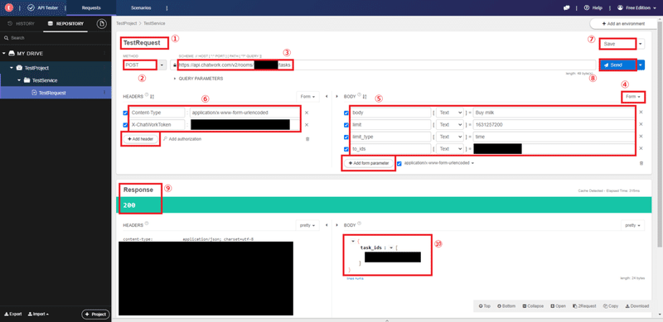This screenshot has width=663, height=322.
Task: Open the chat feedback icon
Action: coord(567,7)
